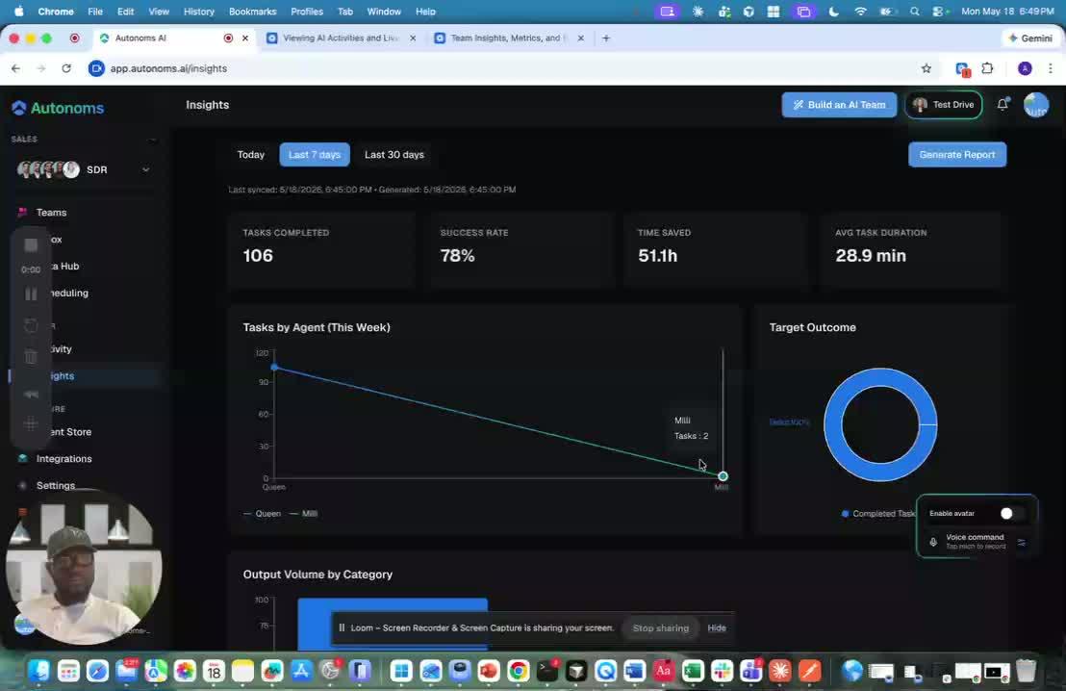Open Terminal from the dock
The image size is (1066, 691).
[x=547, y=672]
